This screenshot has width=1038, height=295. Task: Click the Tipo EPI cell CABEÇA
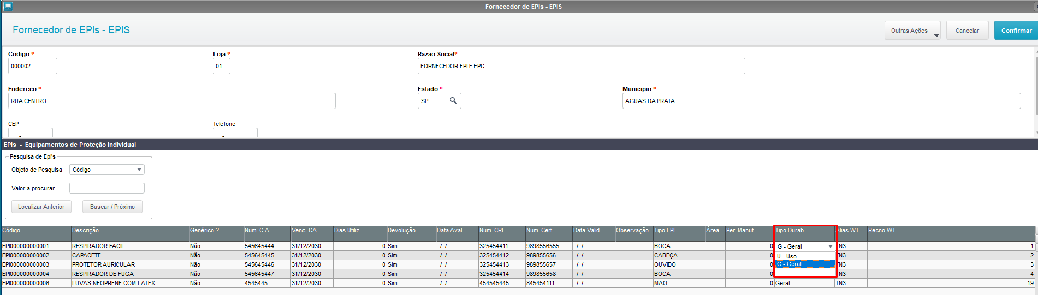pyautogui.click(x=679, y=255)
